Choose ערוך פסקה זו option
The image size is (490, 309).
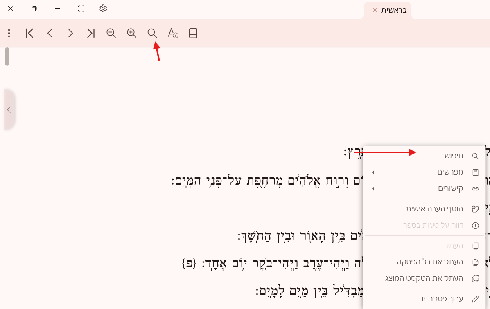click(x=425, y=299)
